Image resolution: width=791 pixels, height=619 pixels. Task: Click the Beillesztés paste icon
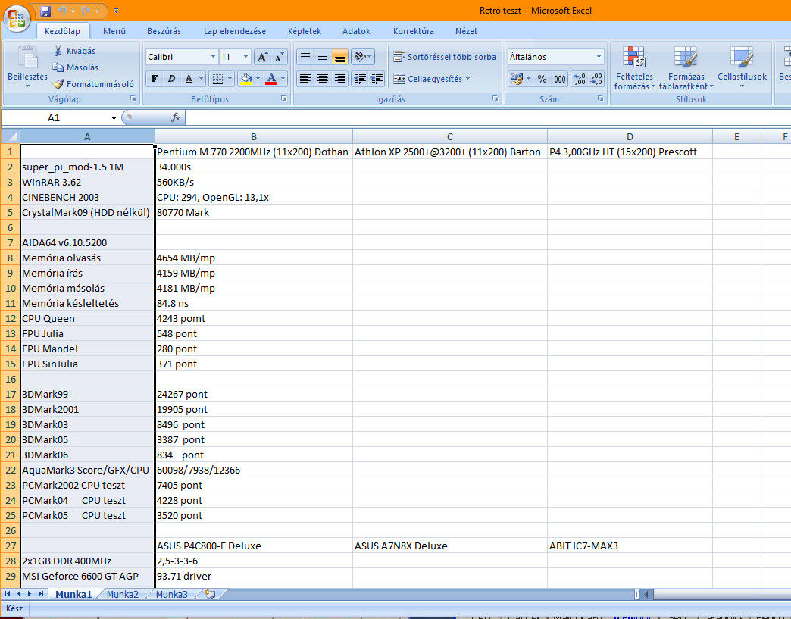click(28, 57)
